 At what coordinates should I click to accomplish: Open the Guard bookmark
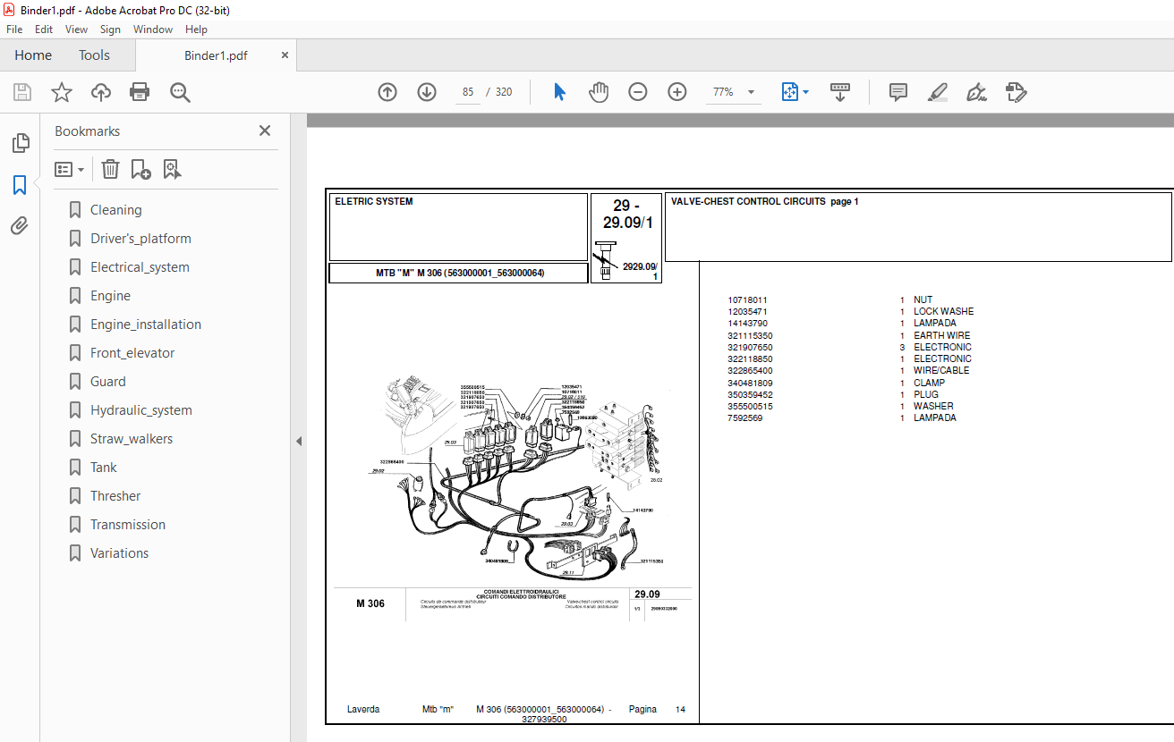(107, 382)
